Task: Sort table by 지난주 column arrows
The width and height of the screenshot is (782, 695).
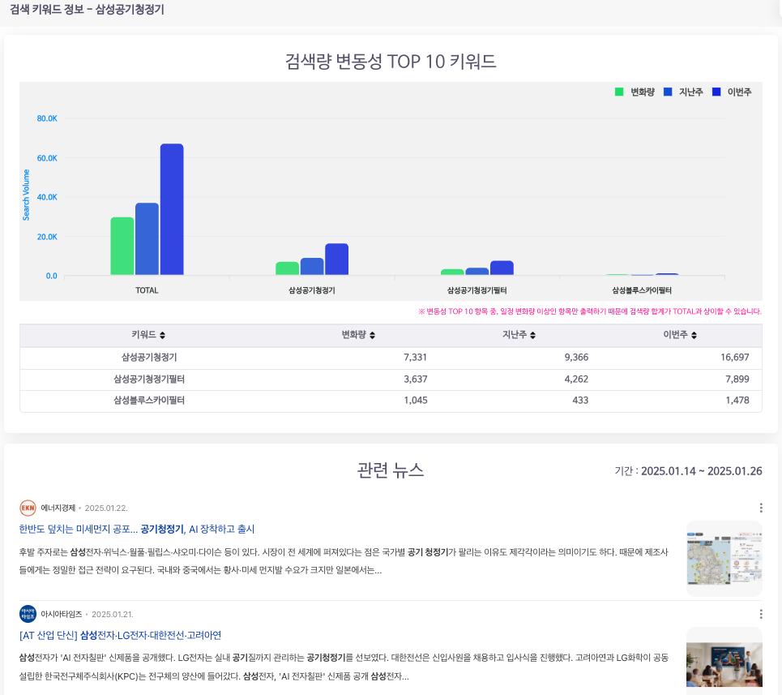Action: pos(532,336)
